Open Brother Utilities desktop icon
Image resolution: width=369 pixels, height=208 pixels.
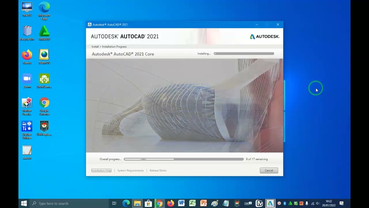tap(27, 130)
